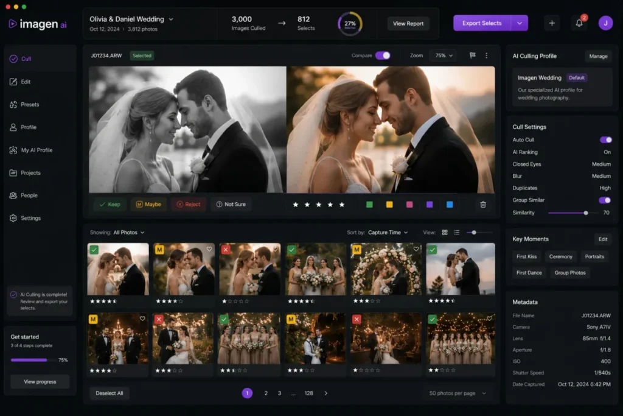Favorite the second thumbnail with heart icon
Screen dimensions: 623x416
[x=209, y=249]
